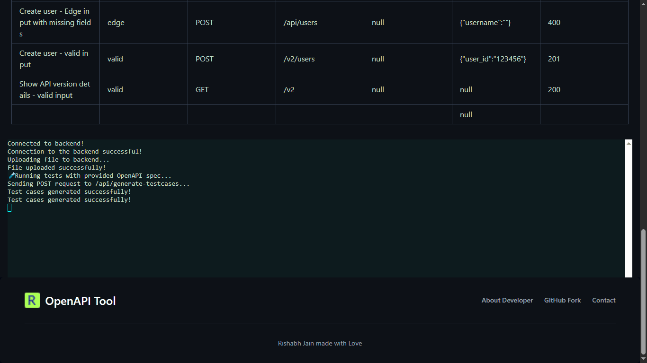Click 'Connection to the backend successful!' log line
The height and width of the screenshot is (363, 647).
coord(75,151)
